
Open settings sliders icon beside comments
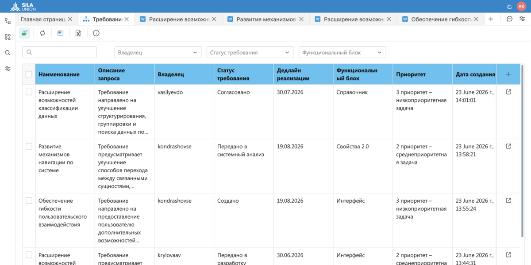pyautogui.click(x=522, y=19)
